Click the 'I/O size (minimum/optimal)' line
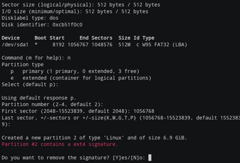 pos(75,12)
